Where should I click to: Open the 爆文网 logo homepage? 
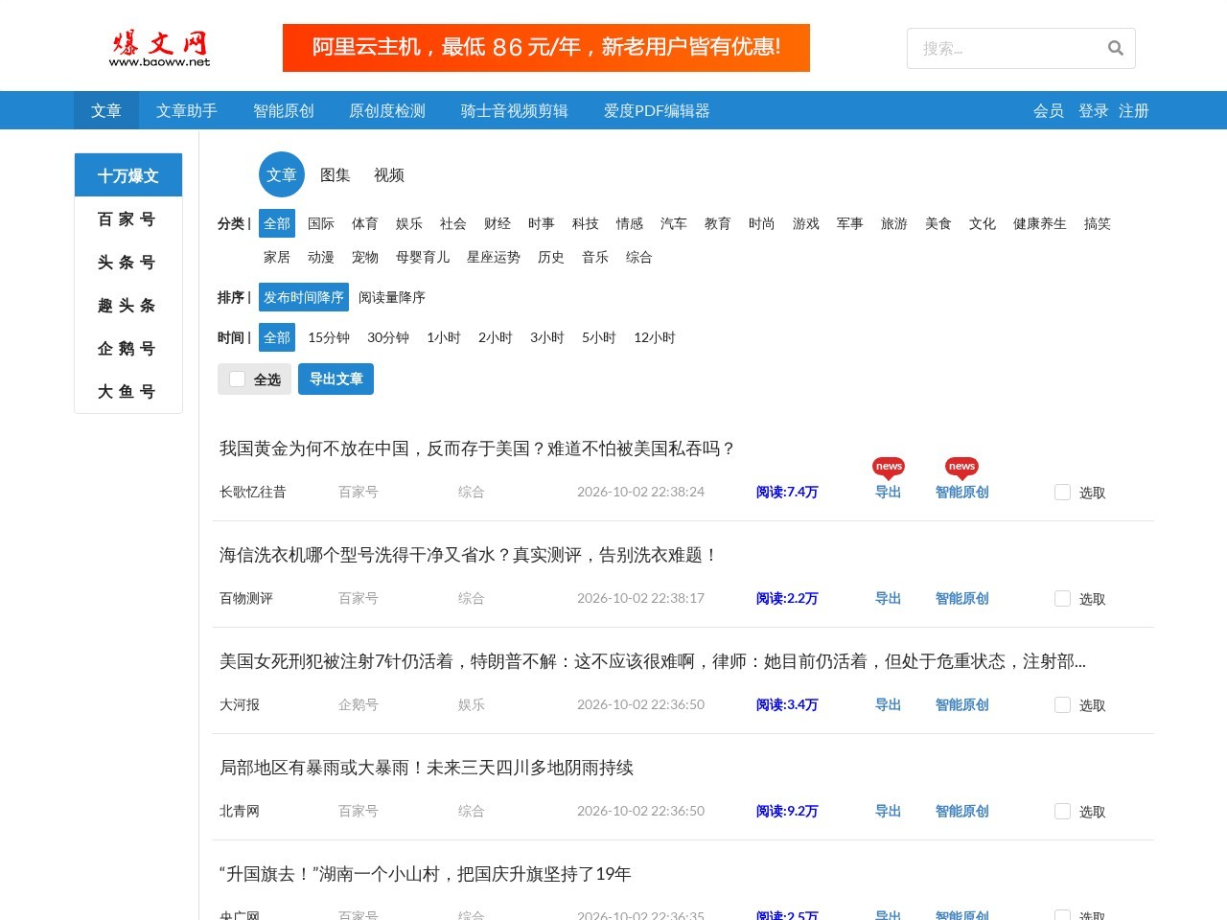point(159,48)
